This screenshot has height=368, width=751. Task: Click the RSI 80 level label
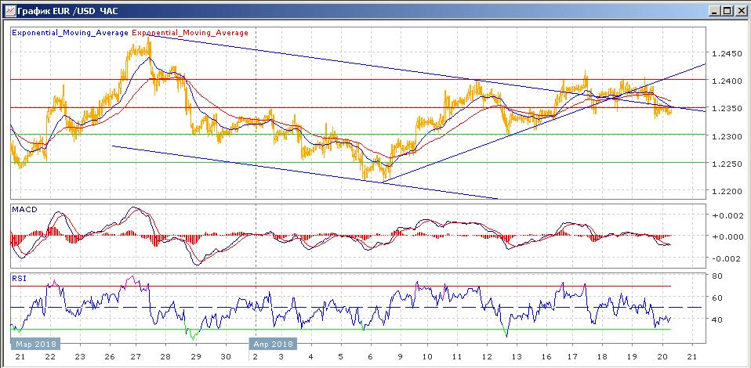coord(716,276)
